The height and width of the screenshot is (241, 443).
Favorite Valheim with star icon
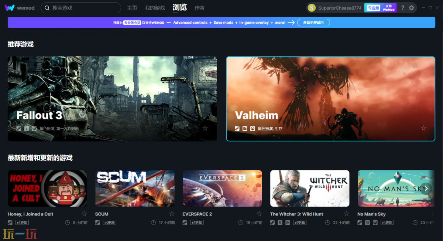coord(423,128)
